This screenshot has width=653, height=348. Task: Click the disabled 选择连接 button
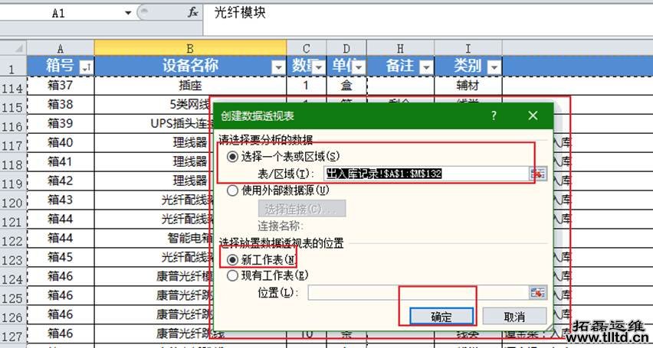[x=301, y=209]
